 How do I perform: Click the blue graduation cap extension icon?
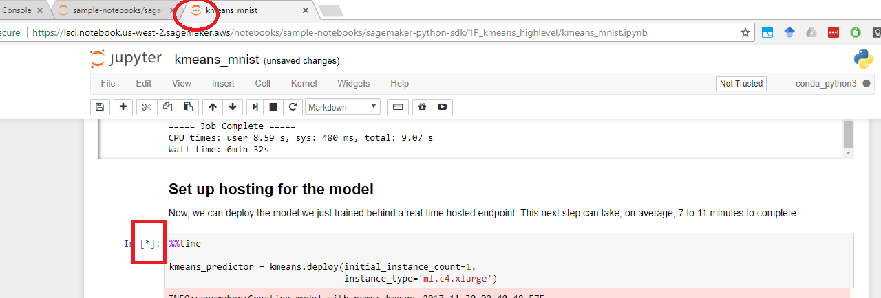pyautogui.click(x=789, y=32)
